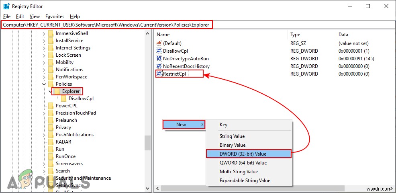Screen dimensions: 396x193
Task: Select the Search key in tree
Action: coord(63,171)
